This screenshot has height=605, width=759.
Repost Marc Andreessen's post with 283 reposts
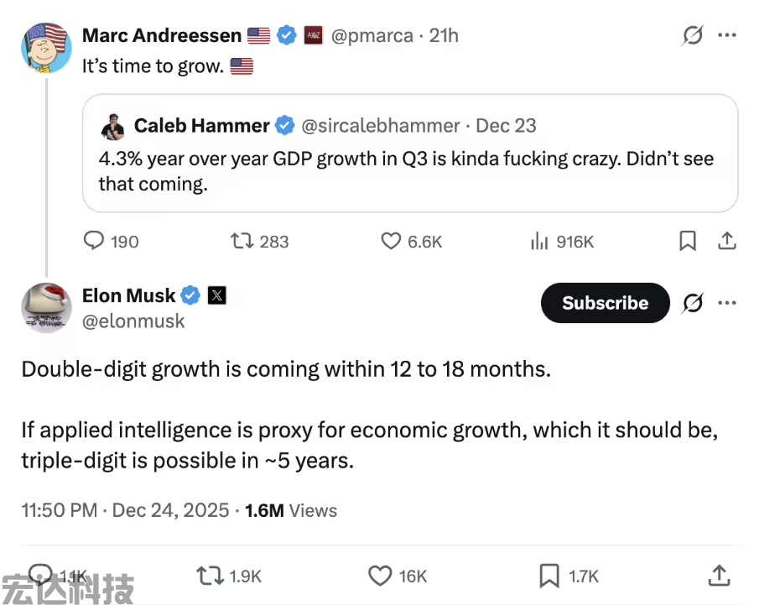[242, 242]
